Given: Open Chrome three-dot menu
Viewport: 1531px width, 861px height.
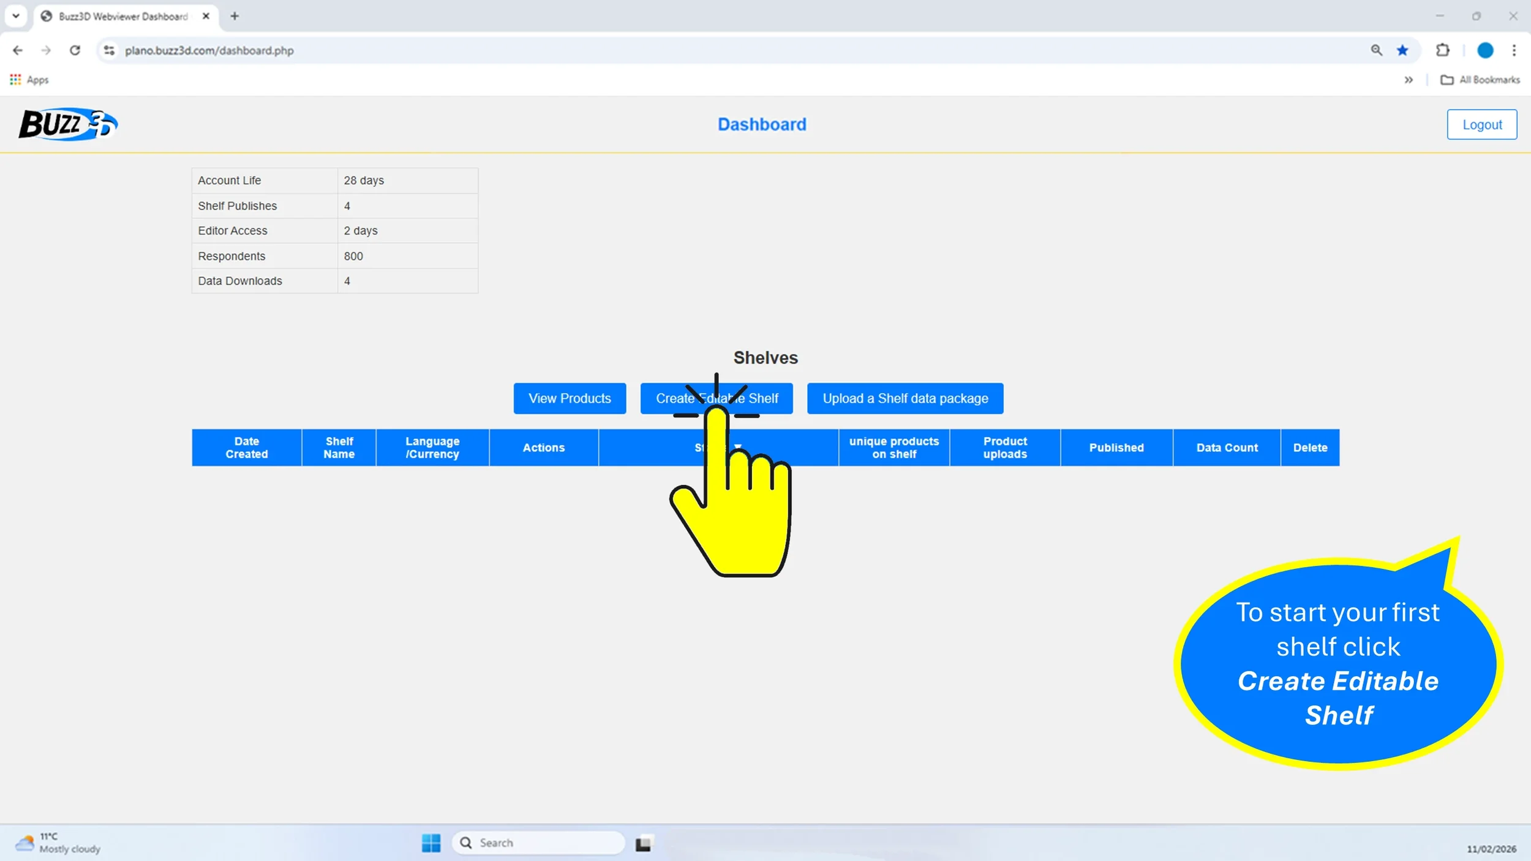Looking at the screenshot, I should point(1514,50).
